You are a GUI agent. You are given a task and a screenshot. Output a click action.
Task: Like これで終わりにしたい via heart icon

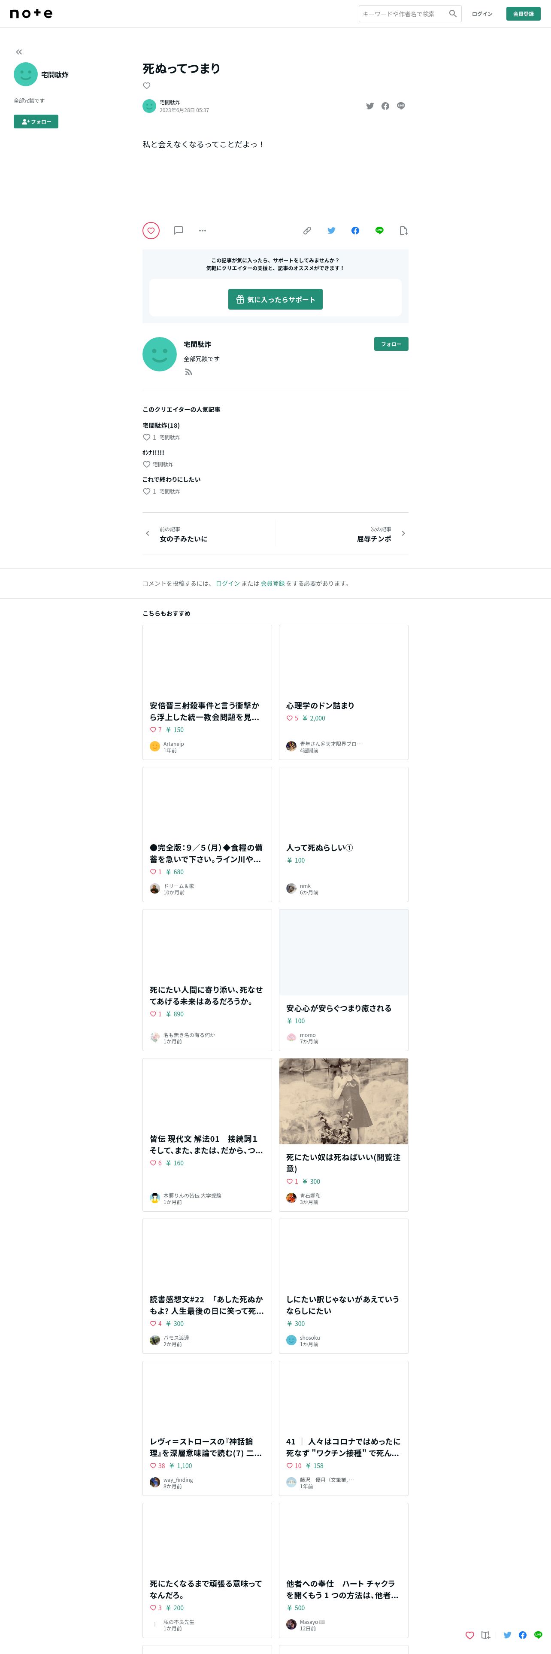point(146,491)
